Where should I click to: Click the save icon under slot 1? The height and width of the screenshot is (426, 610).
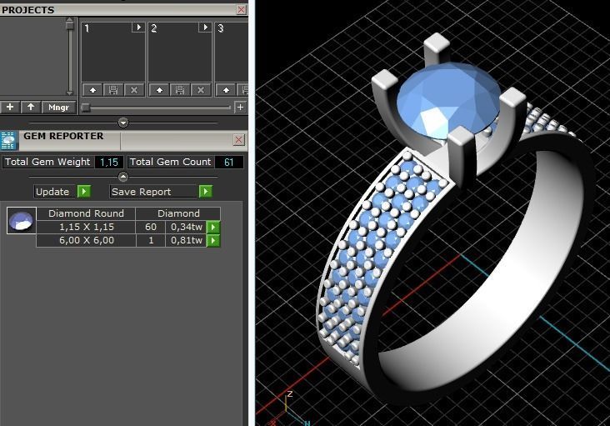(x=113, y=90)
